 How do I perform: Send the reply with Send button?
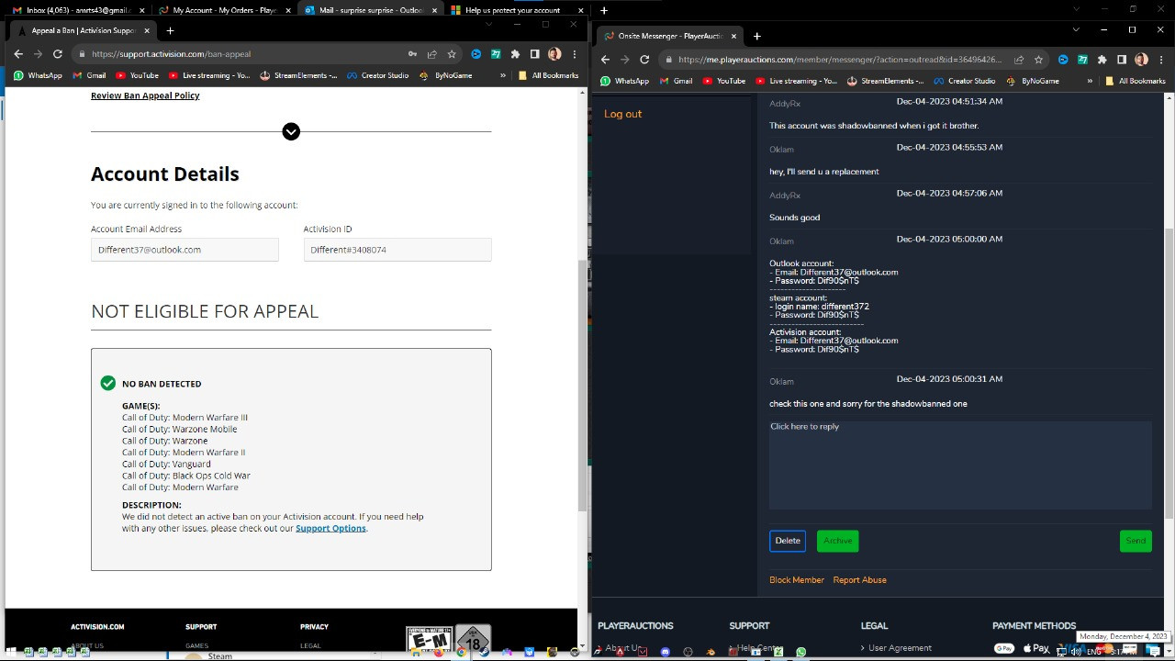tap(1136, 541)
